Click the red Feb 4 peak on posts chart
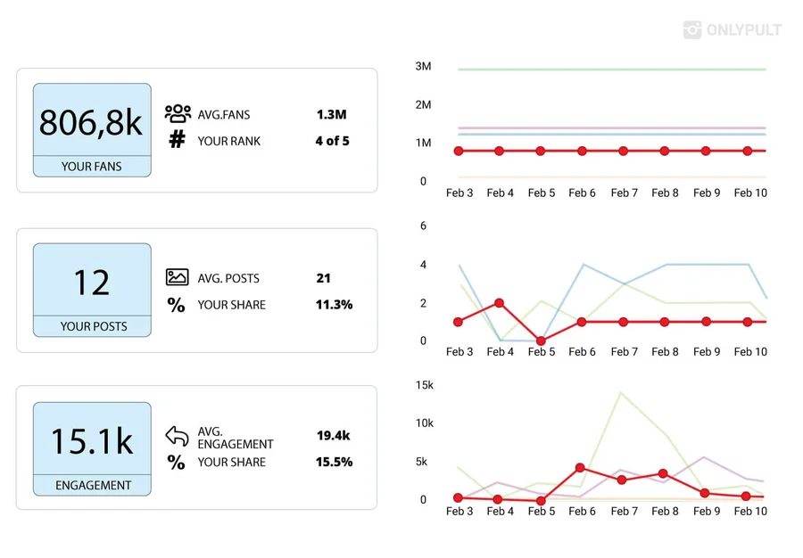 (x=500, y=303)
